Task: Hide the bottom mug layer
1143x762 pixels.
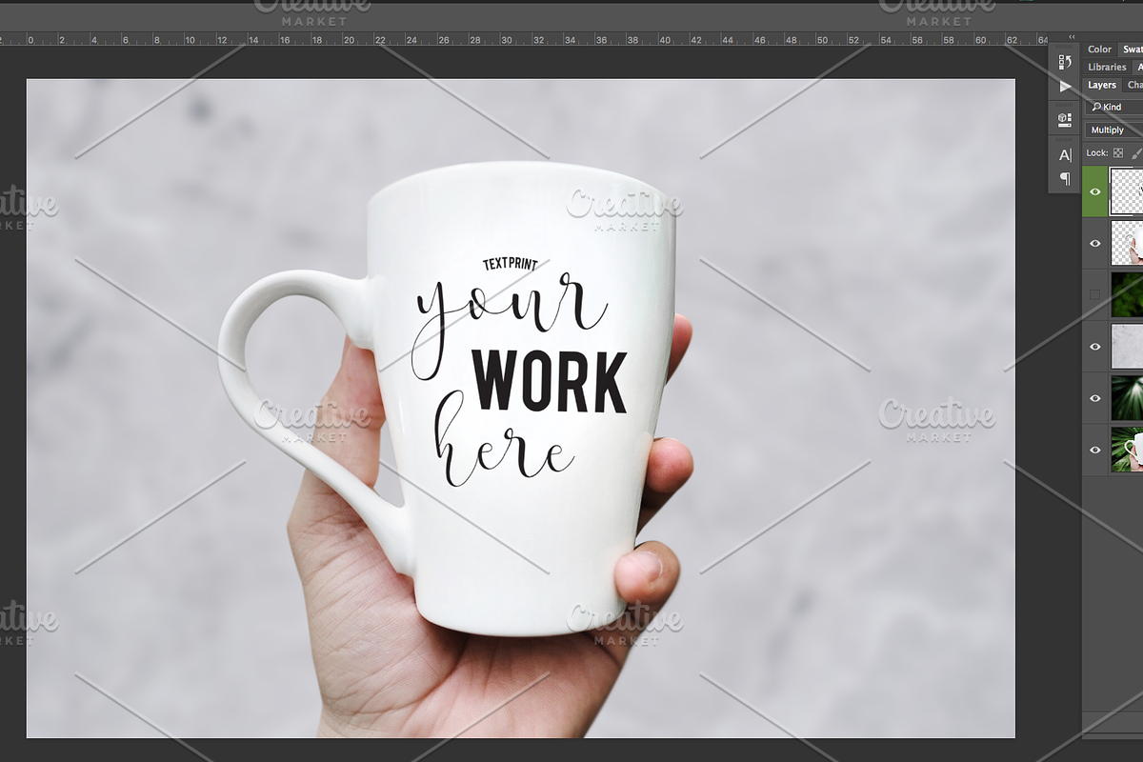Action: pyautogui.click(x=1093, y=451)
